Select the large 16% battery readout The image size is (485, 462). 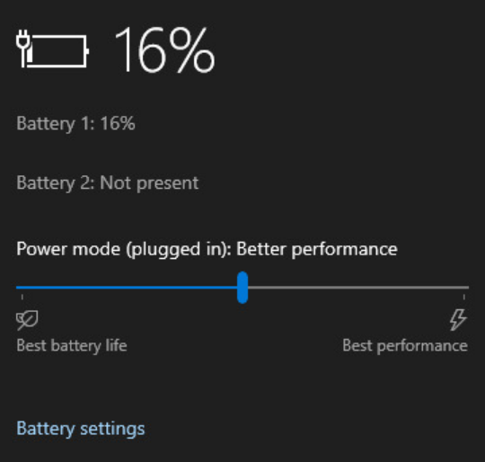point(164,49)
